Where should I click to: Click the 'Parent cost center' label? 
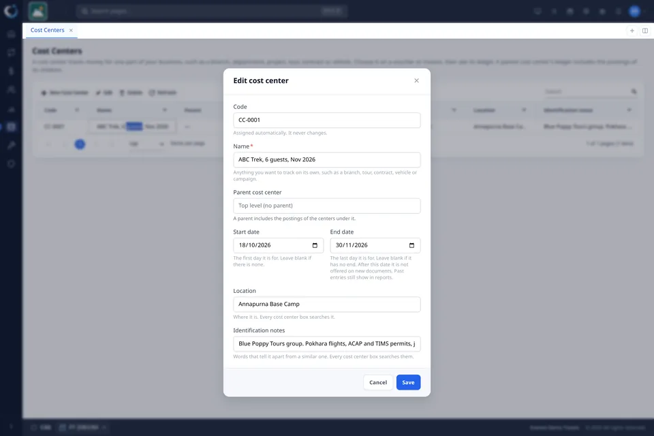(x=257, y=192)
